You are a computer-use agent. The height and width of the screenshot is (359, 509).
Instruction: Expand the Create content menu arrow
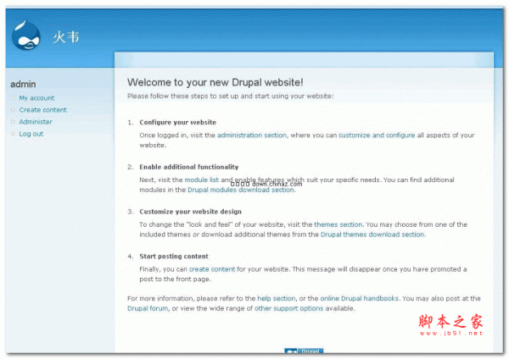point(13,110)
